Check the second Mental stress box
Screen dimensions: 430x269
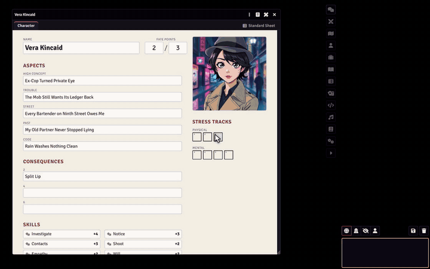pos(208,155)
